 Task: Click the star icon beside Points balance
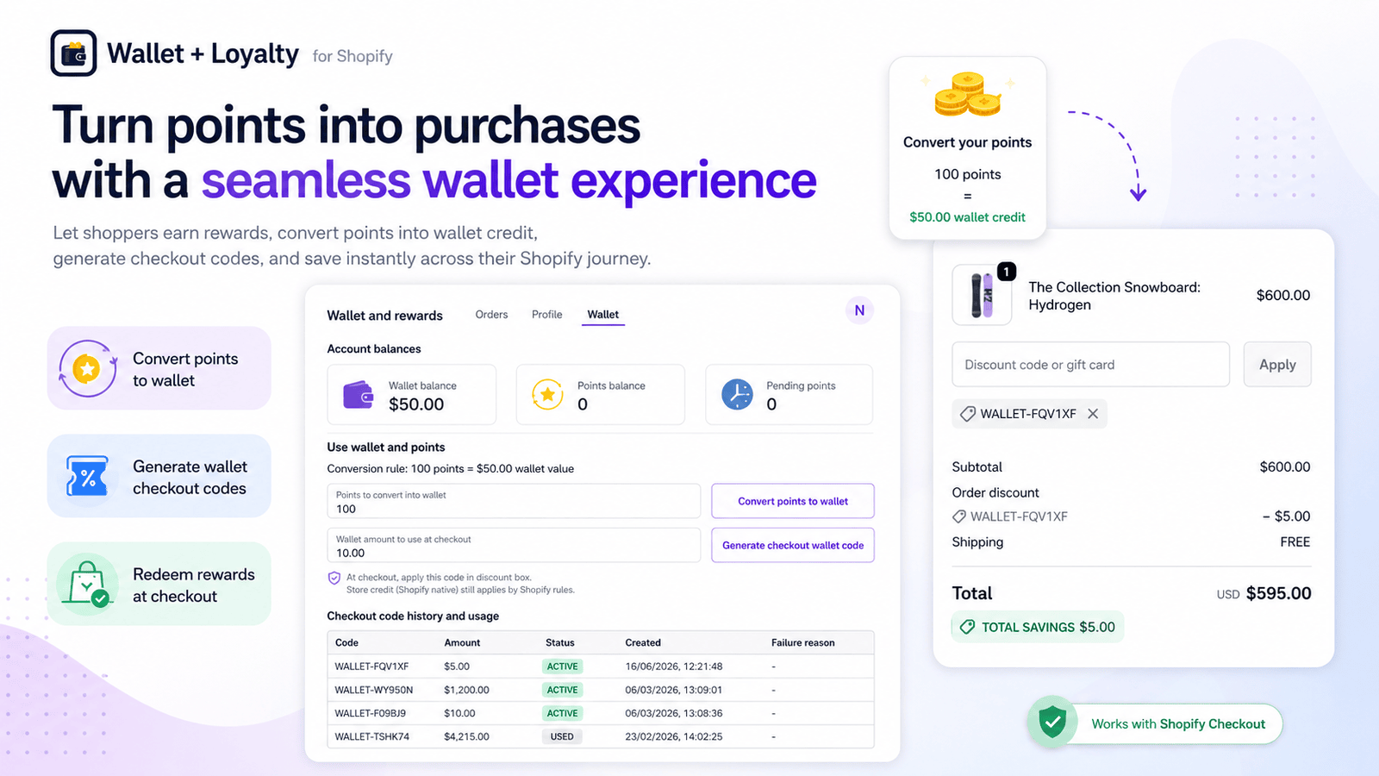tap(547, 395)
